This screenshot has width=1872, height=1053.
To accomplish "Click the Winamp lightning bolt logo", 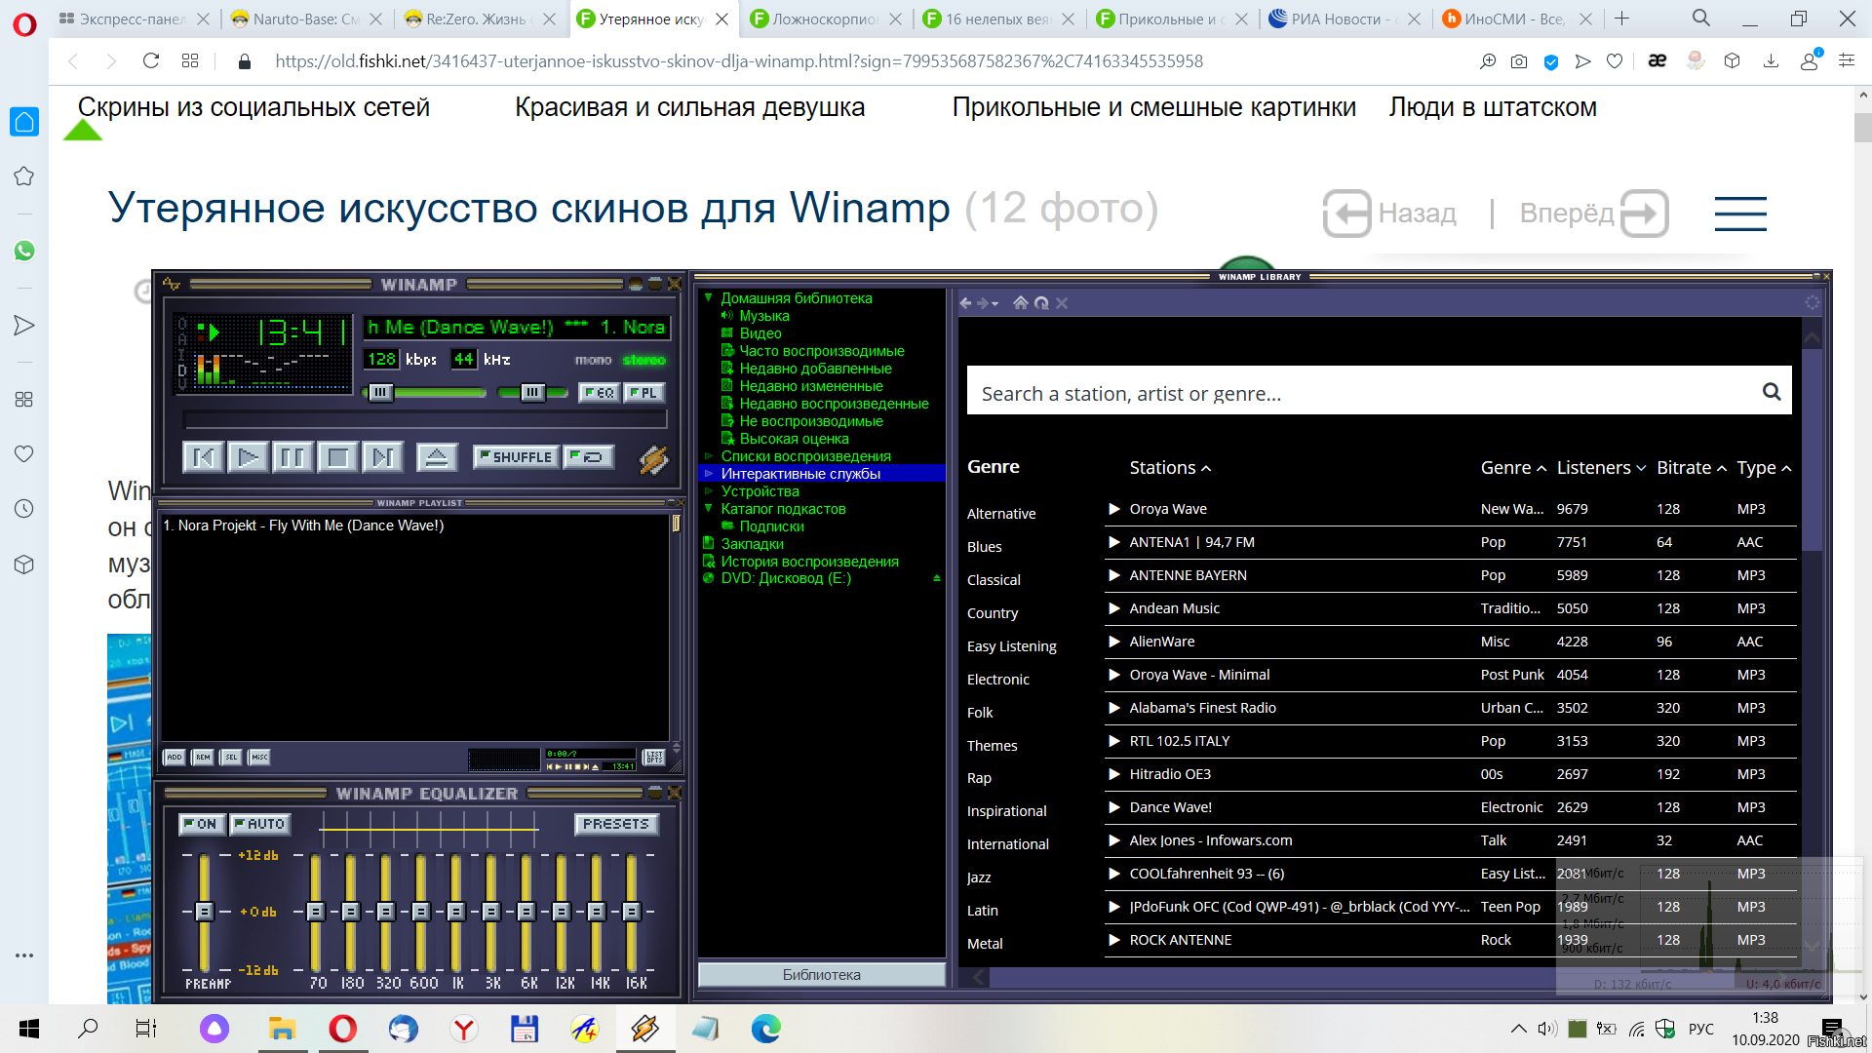I will point(653,458).
